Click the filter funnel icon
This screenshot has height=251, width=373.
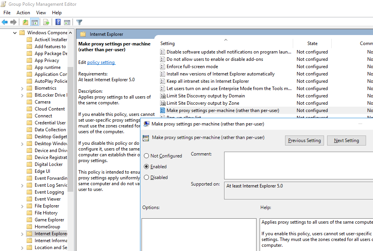79,22
